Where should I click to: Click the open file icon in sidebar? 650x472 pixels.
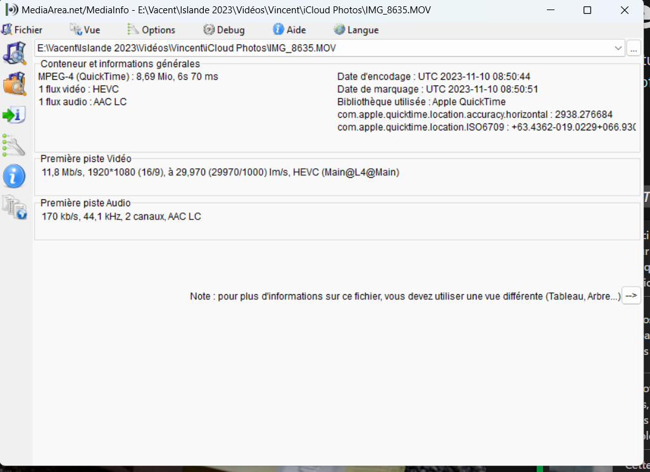pos(15,53)
